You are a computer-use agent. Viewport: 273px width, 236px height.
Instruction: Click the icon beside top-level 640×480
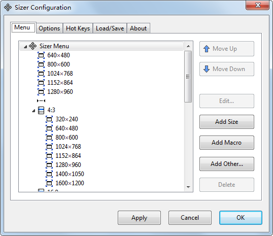click(x=41, y=55)
